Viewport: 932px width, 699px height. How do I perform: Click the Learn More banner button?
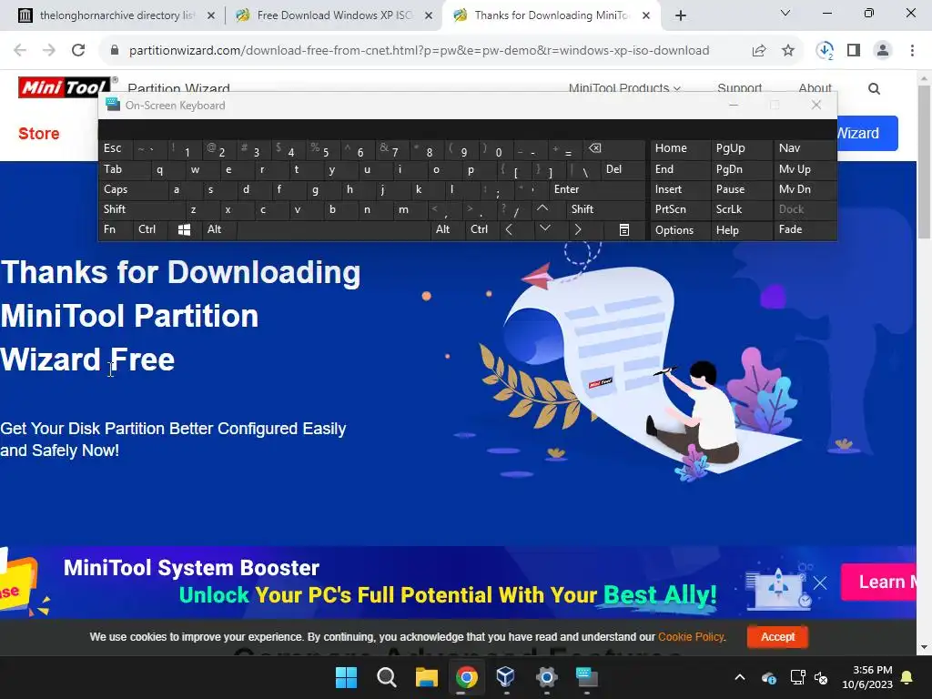point(880,582)
